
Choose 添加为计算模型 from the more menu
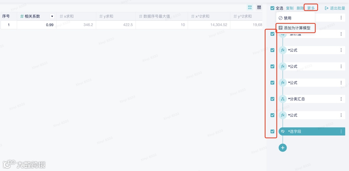tap(295, 28)
